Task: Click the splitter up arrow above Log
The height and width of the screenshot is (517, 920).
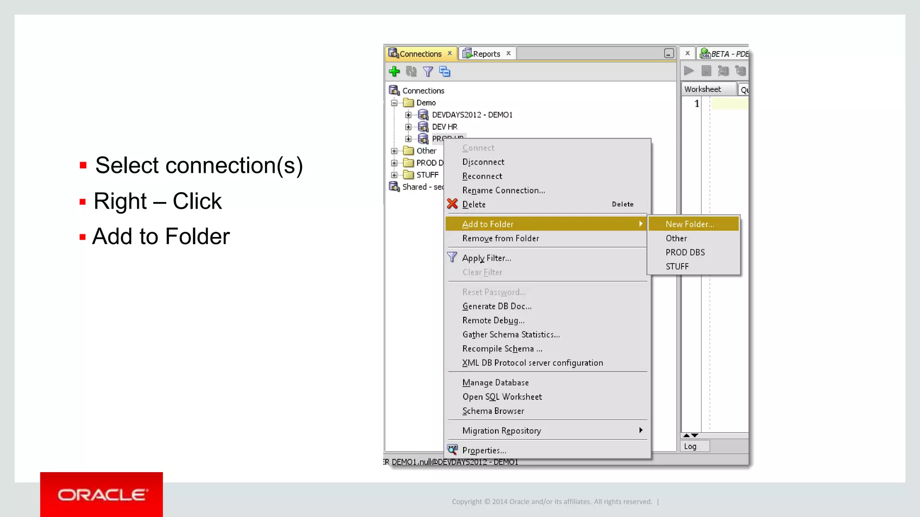Action: click(x=686, y=435)
